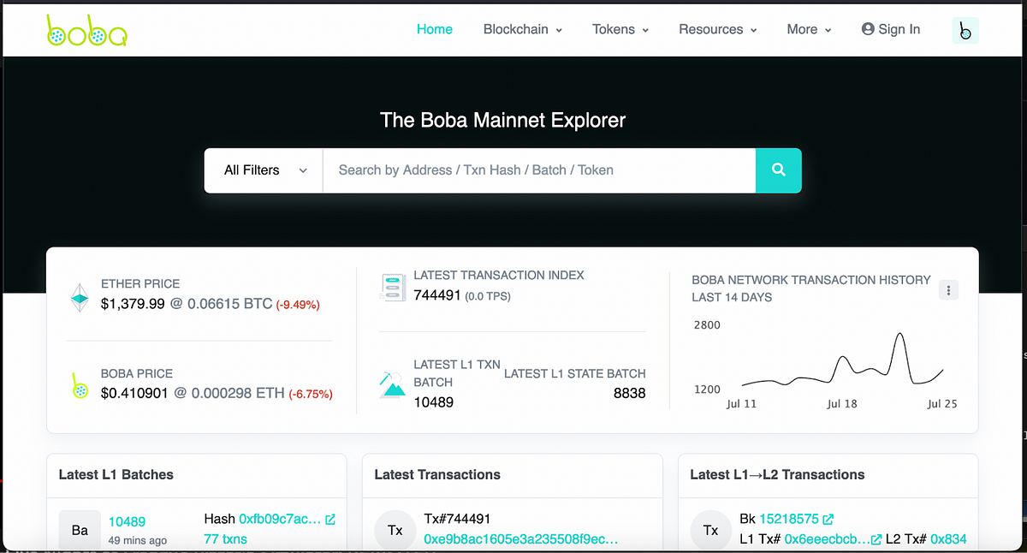
Task: Open external link icon beside L1 Tx 0x6eeecbcb
Action: pos(876,539)
